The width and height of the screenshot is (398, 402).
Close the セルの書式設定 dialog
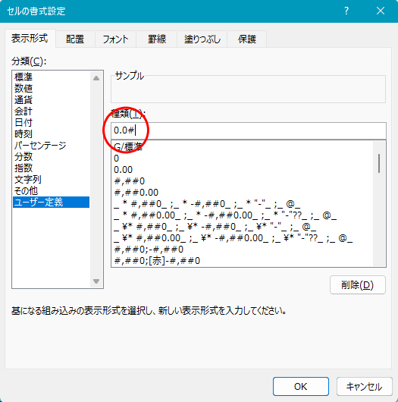click(381, 11)
